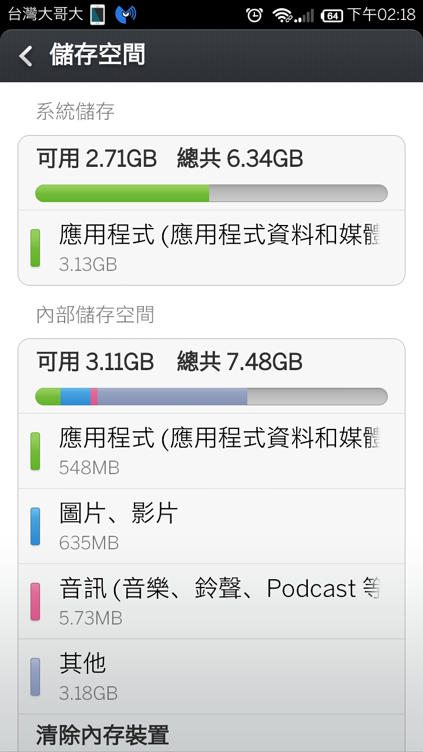Tap the clock time 下午02:18

click(x=382, y=15)
